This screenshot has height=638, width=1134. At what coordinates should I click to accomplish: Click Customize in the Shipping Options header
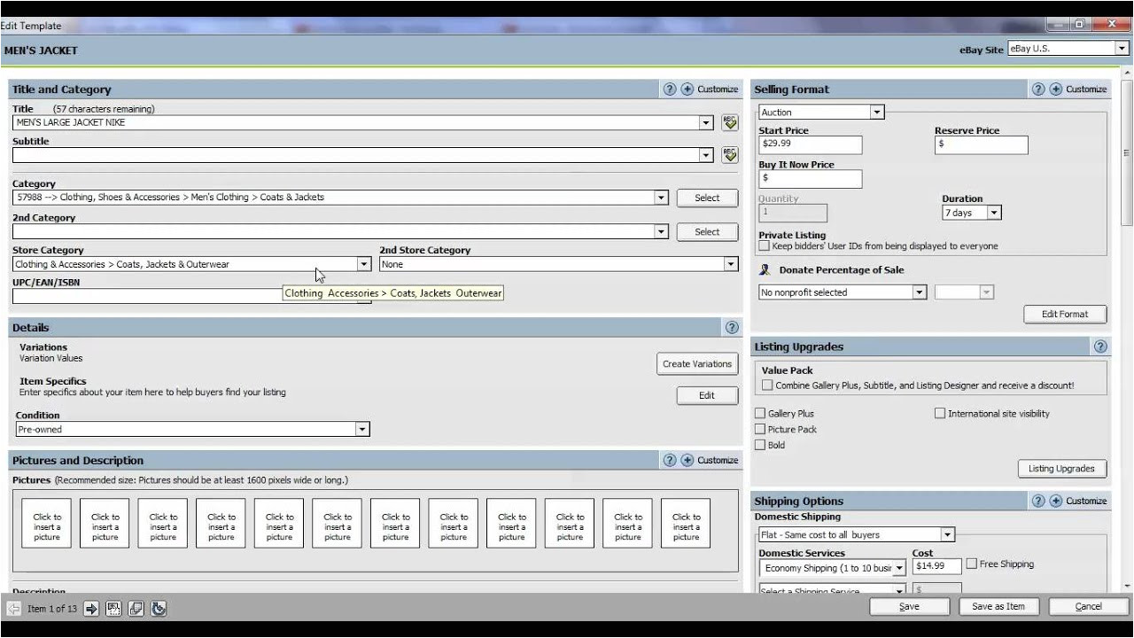1086,501
